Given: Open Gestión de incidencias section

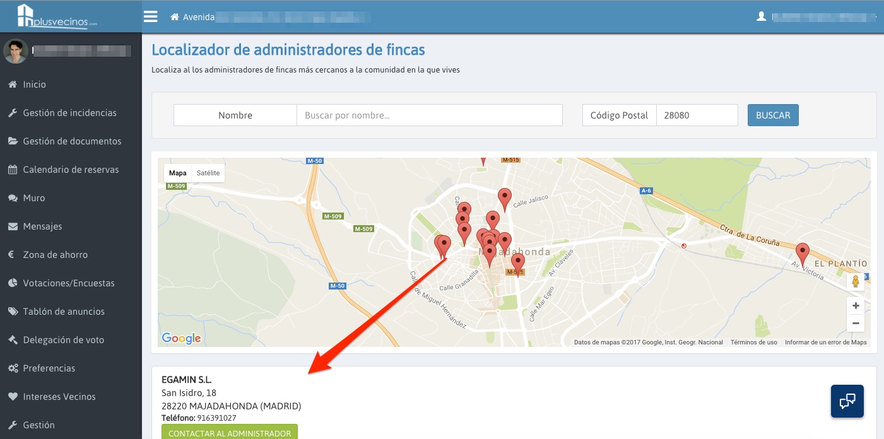Looking at the screenshot, I should tap(71, 112).
